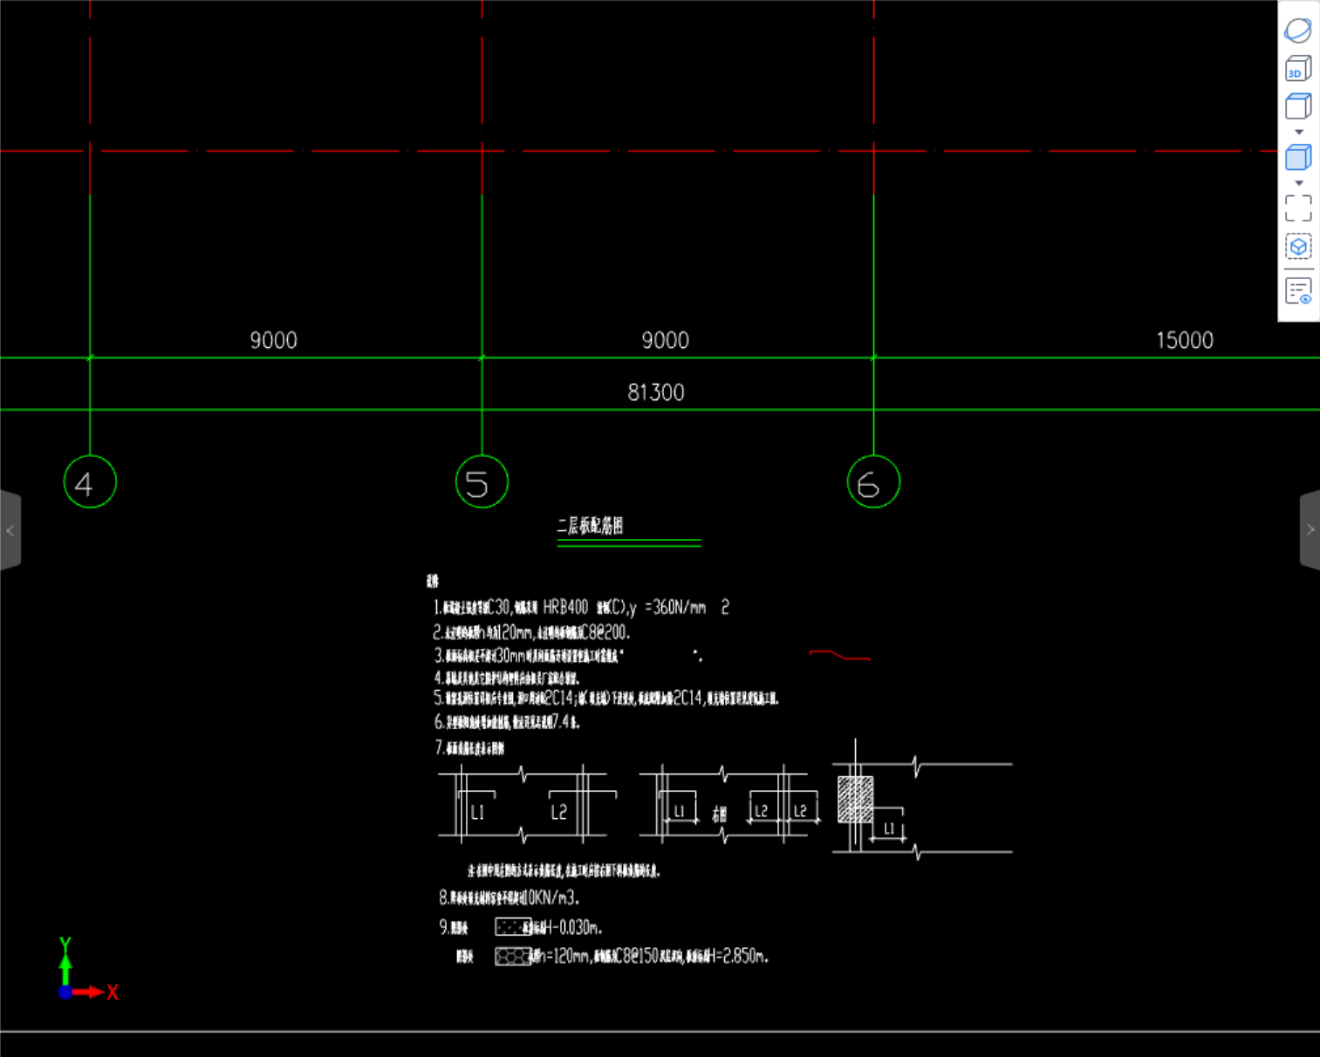Select axis bubble number 4
The image size is (1320, 1057).
tap(90, 481)
